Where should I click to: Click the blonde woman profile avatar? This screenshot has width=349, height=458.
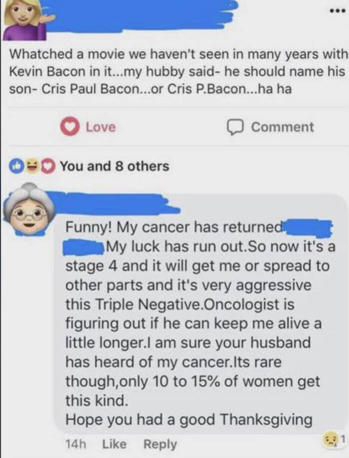[x=22, y=19]
